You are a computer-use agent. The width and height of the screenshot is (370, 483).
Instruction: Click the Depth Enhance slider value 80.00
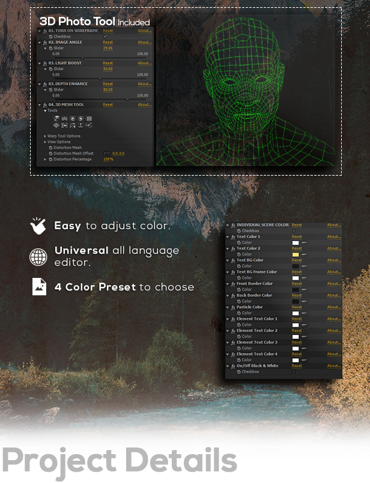[x=108, y=90]
